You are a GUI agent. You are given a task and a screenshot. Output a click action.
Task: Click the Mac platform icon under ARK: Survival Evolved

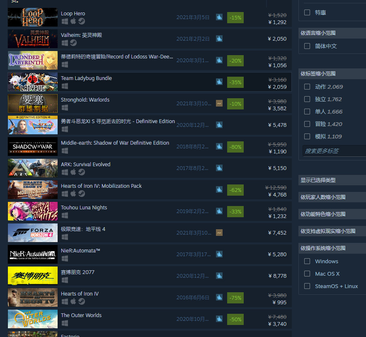(x=73, y=172)
